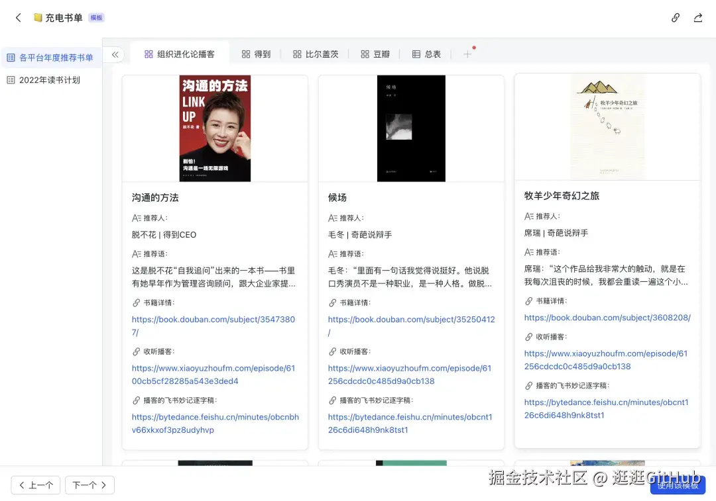Click the back arrow to leave 充电书单
This screenshot has height=501, width=716.
[18, 18]
